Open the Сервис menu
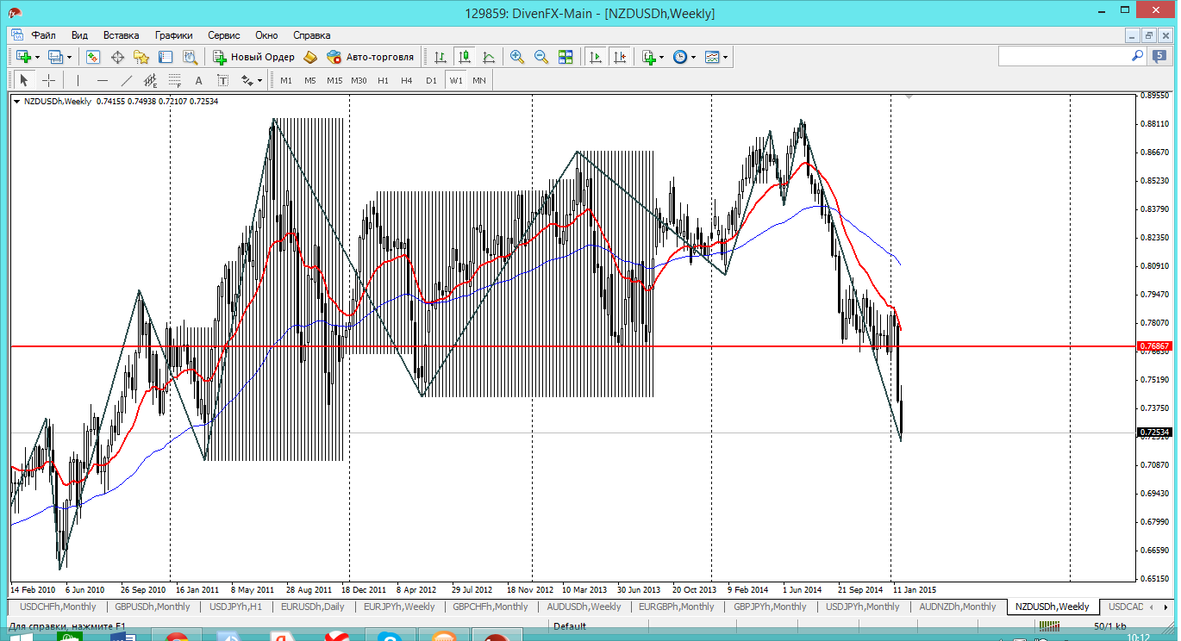This screenshot has height=641, width=1181. tap(224, 35)
